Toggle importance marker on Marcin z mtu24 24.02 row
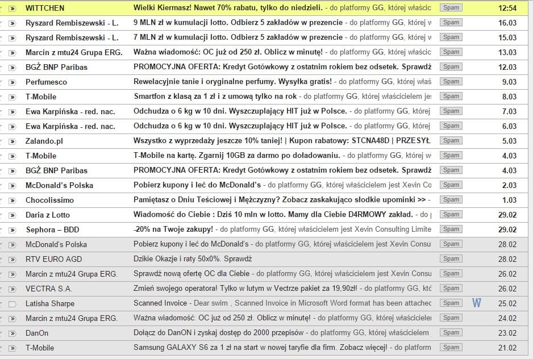 13,319
